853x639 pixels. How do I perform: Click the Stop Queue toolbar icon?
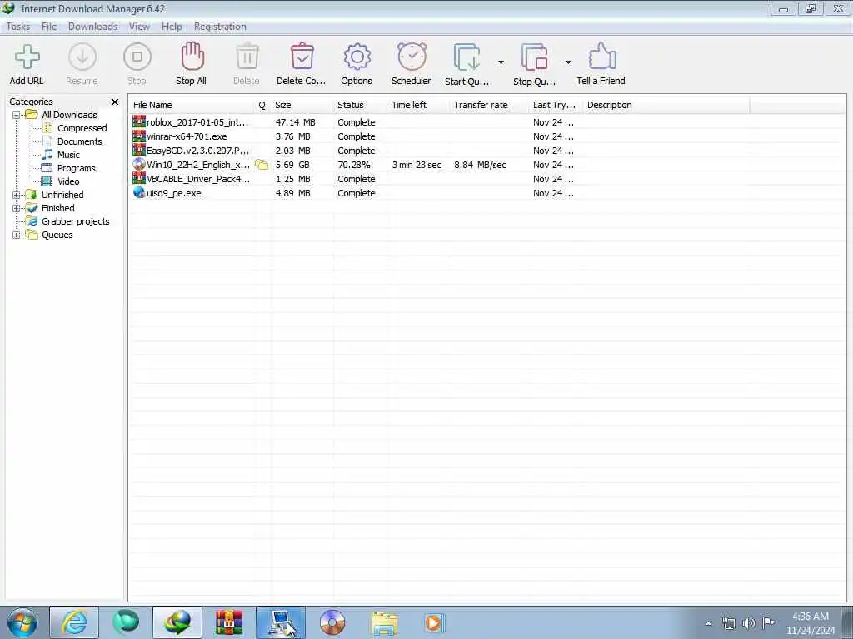534,57
